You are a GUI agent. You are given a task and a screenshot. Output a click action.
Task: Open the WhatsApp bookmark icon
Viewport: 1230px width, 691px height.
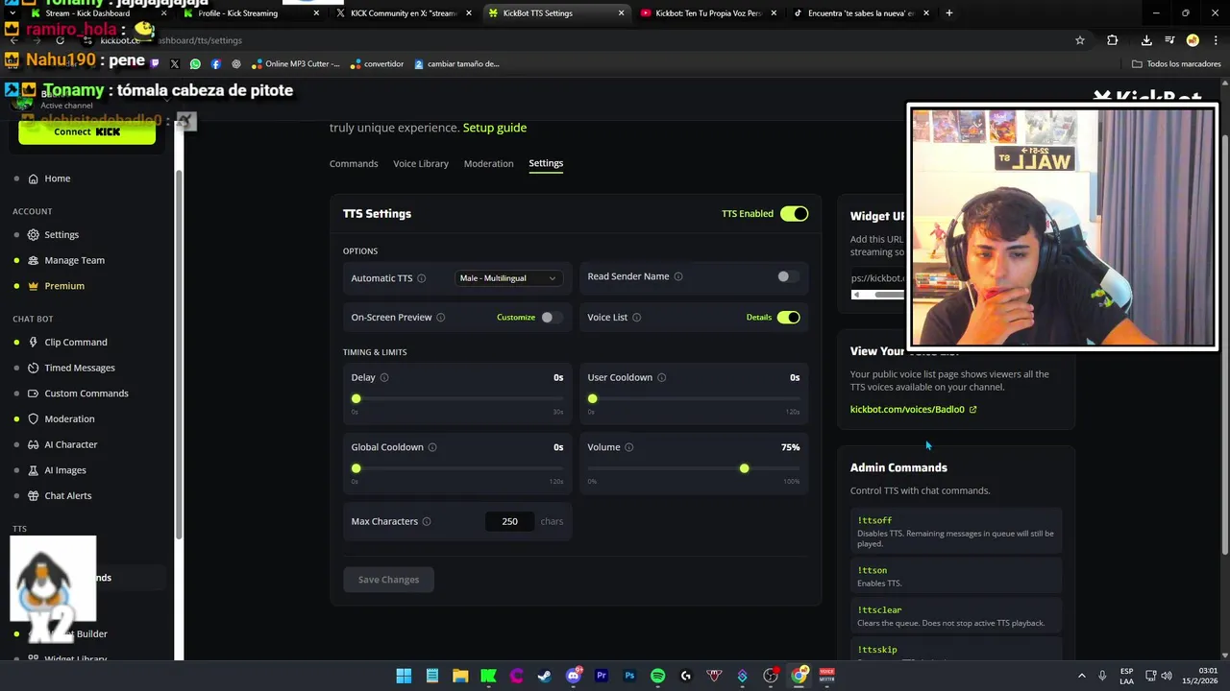195,64
